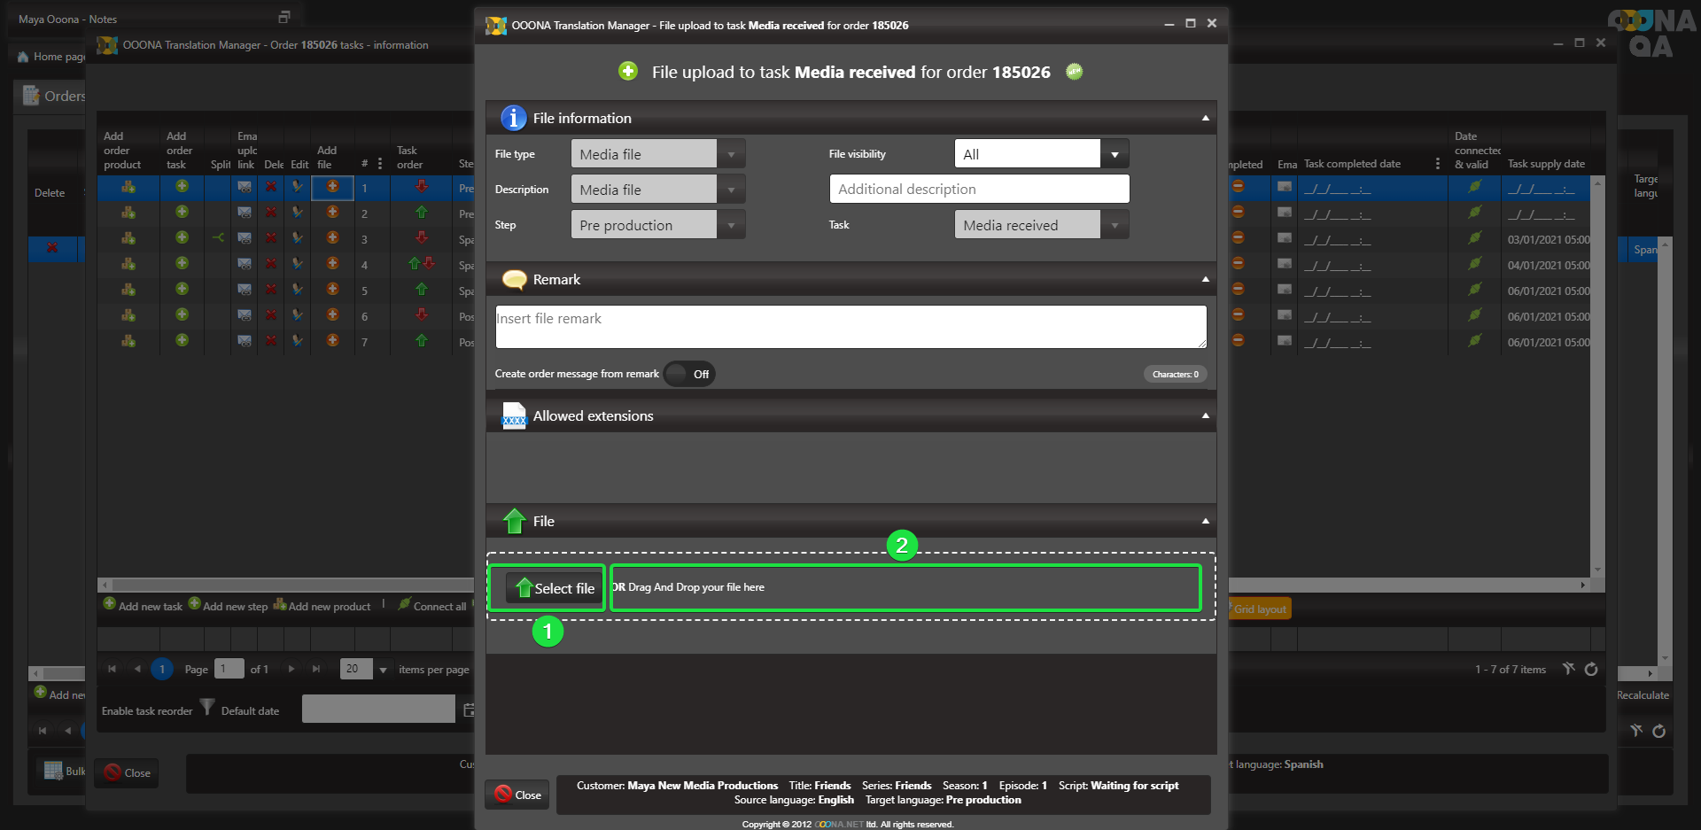Click the edit icon for task 6
Viewport: 1701px width, 830px height.
298,315
